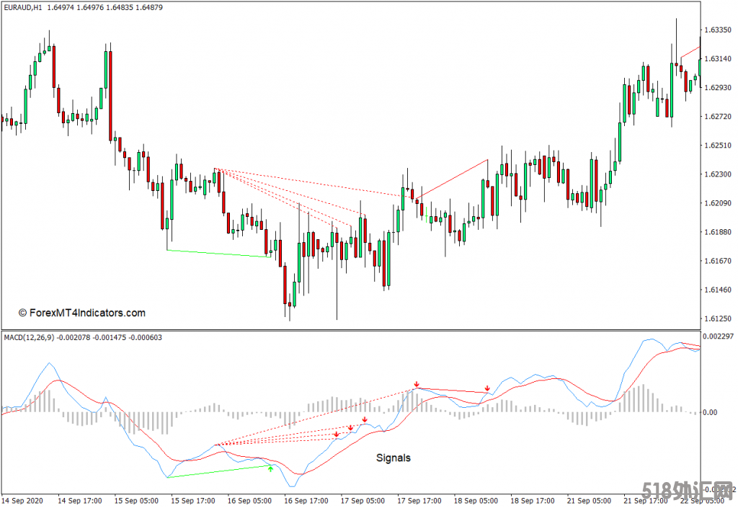
Task: Click the 1.62090 price axis label
Action: point(718,203)
